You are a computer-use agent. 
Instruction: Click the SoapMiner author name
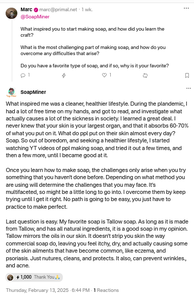tap(33, 92)
